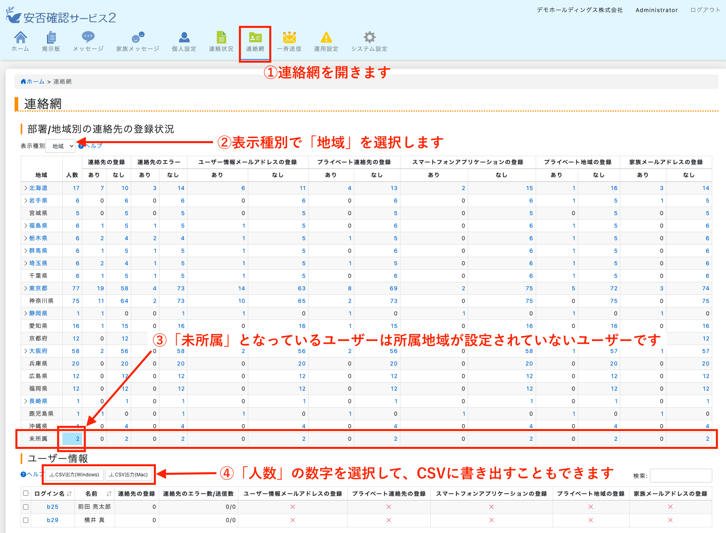The height and width of the screenshot is (533, 726).
Task: Click the help question icon beside 表示種別
Action: (x=81, y=146)
